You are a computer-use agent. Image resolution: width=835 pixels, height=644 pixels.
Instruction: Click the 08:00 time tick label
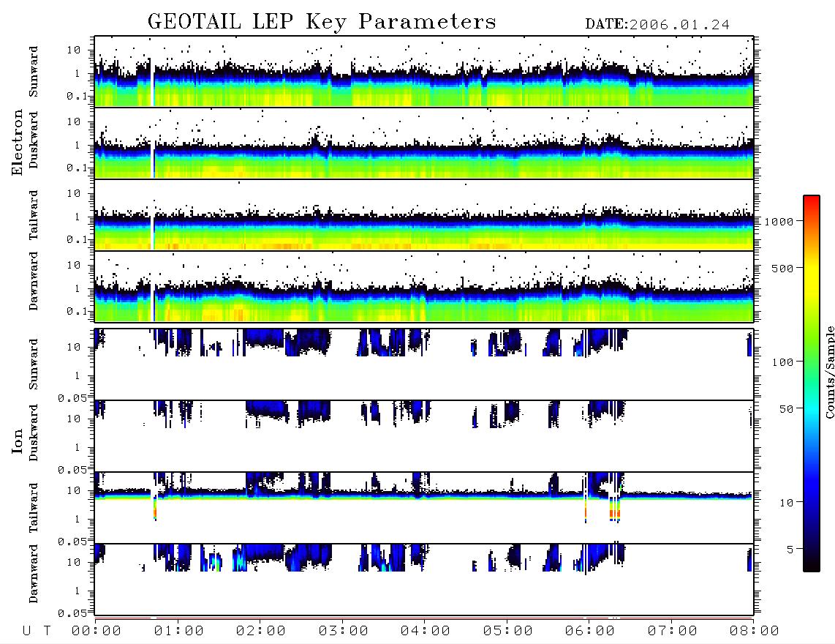[x=755, y=632]
